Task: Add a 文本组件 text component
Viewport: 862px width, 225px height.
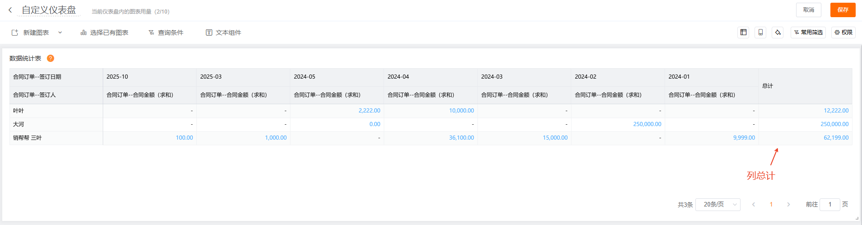Action: (x=224, y=33)
